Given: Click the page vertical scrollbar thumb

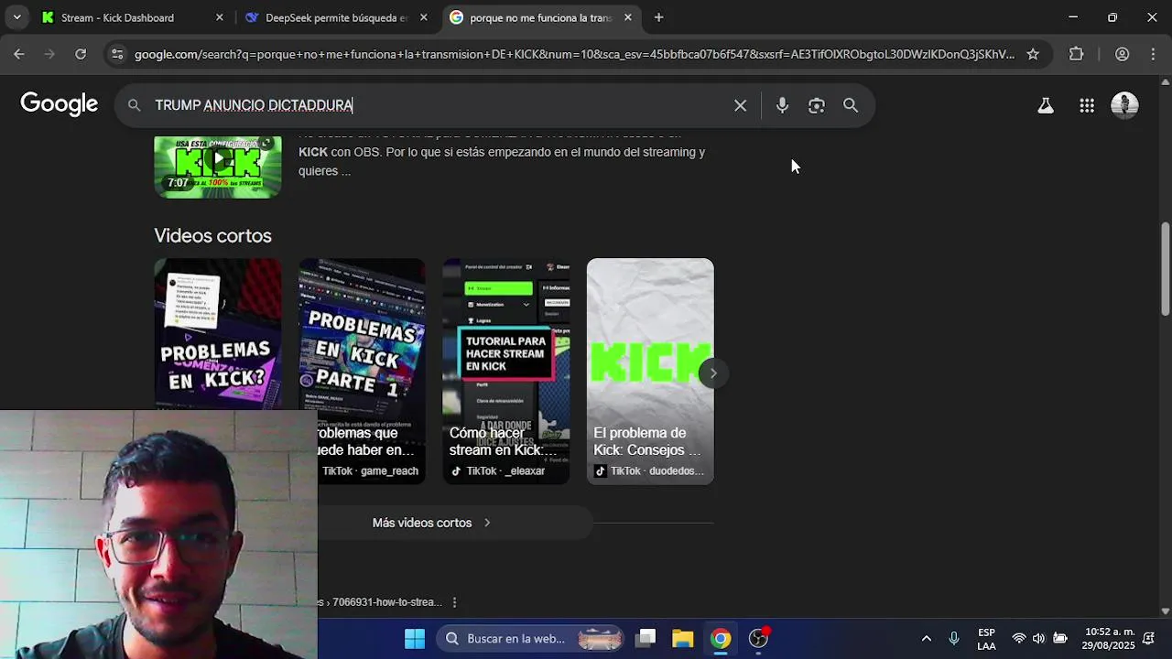Looking at the screenshot, I should pyautogui.click(x=1166, y=269).
